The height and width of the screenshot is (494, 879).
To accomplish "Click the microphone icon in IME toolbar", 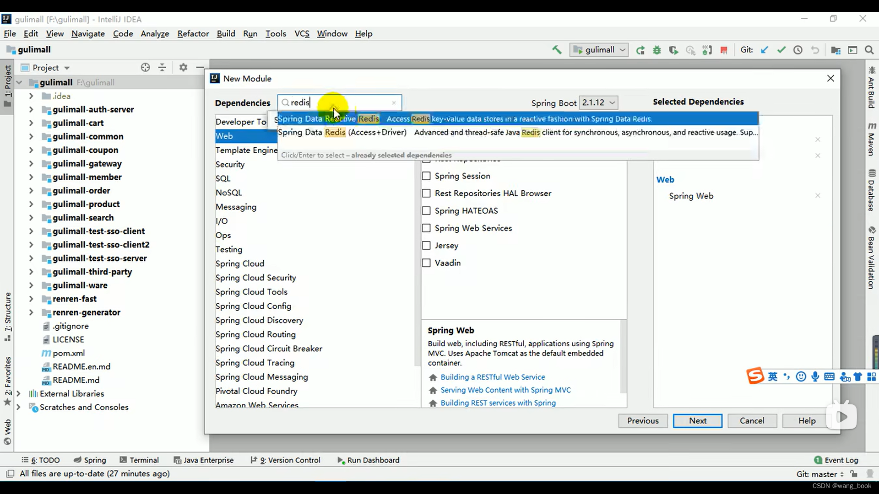I will coord(815,376).
